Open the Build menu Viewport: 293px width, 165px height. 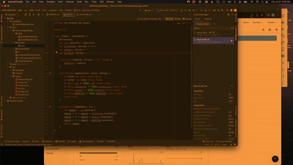click(79, 2)
